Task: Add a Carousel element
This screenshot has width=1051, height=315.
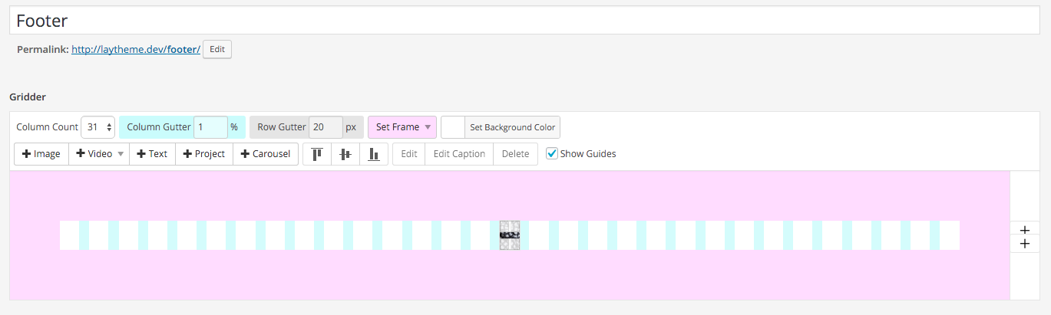Action: (265, 154)
